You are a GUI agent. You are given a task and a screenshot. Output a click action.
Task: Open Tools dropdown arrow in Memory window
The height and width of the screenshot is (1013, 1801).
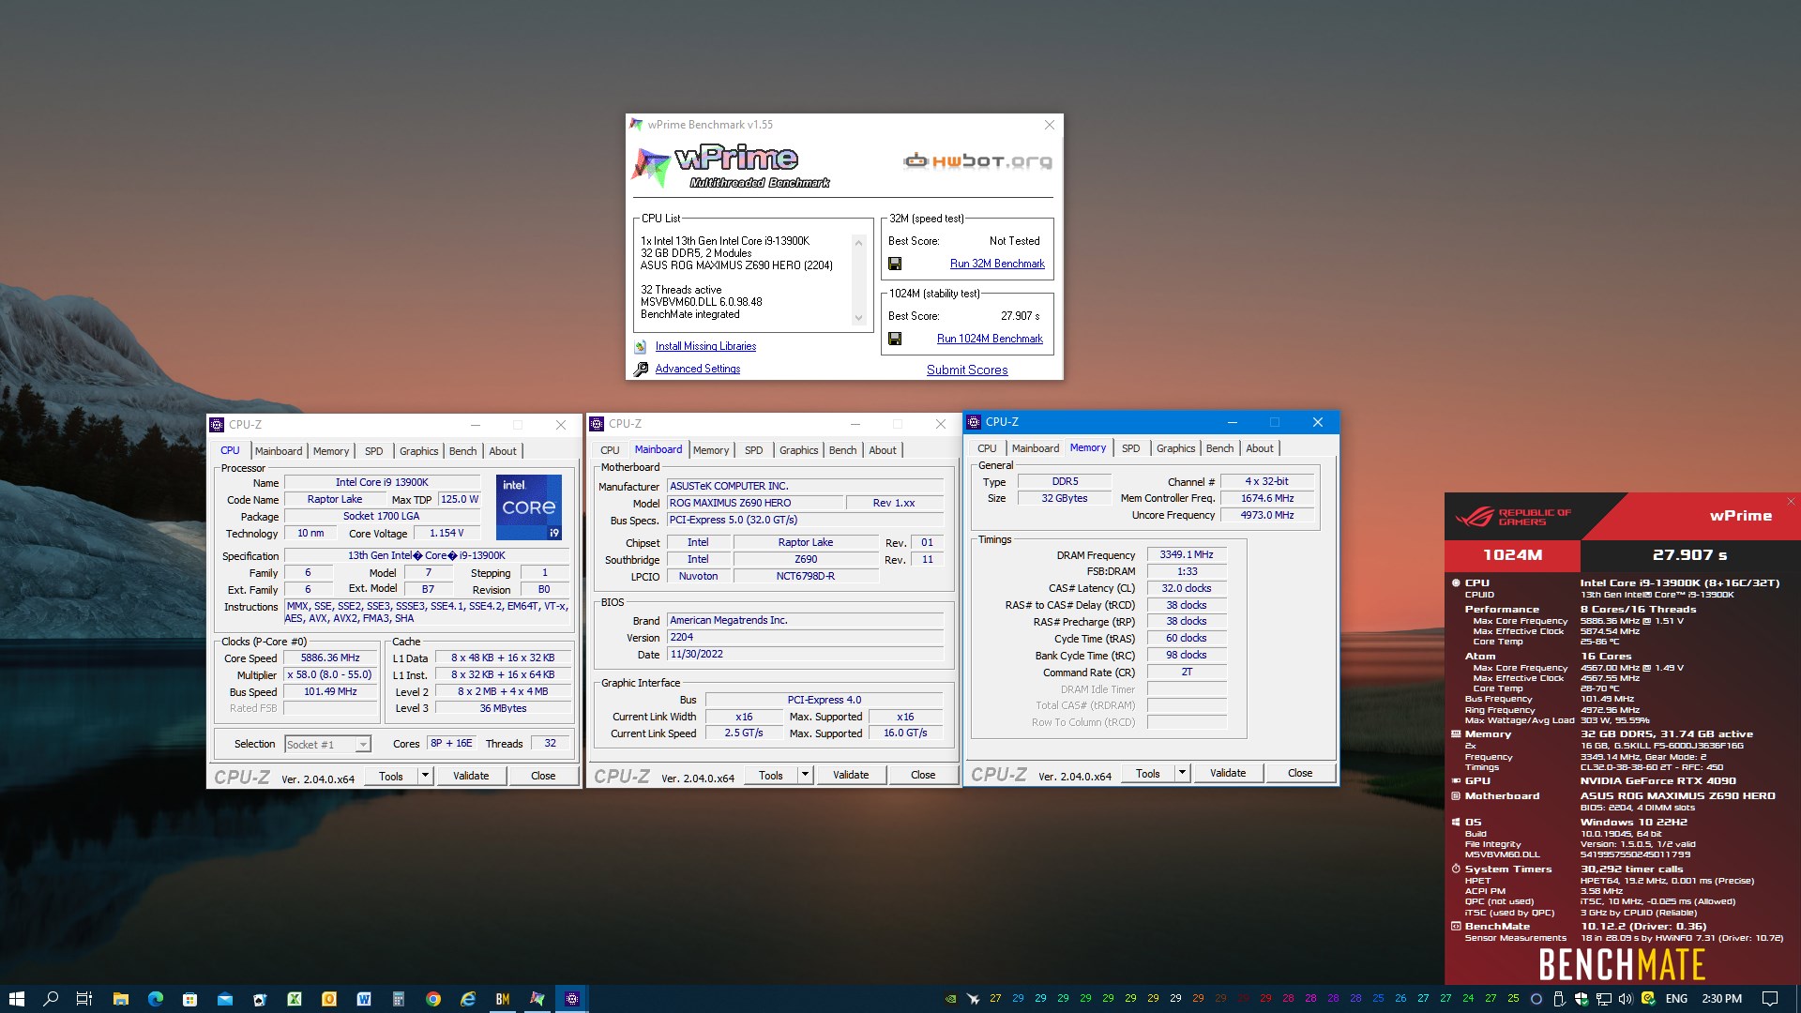pyautogui.click(x=1182, y=773)
